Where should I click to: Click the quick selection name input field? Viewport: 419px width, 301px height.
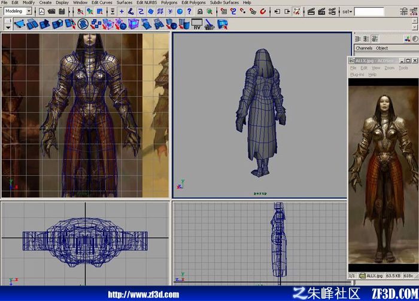click(x=369, y=11)
